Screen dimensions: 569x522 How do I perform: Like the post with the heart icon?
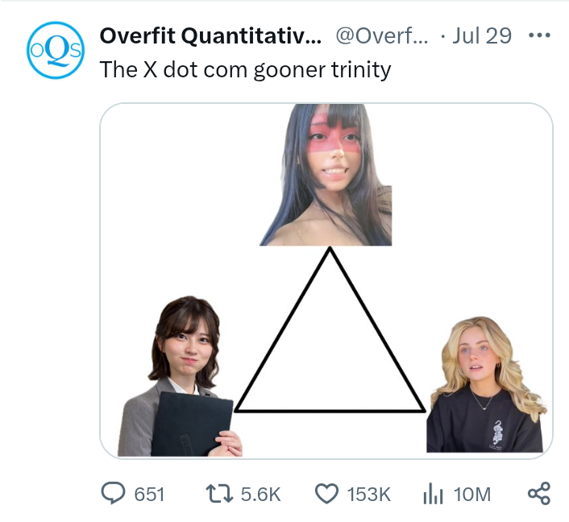click(x=325, y=493)
